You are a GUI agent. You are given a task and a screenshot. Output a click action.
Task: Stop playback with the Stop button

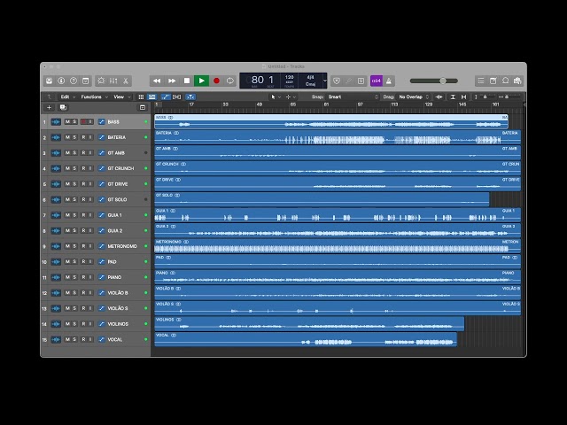(x=187, y=81)
